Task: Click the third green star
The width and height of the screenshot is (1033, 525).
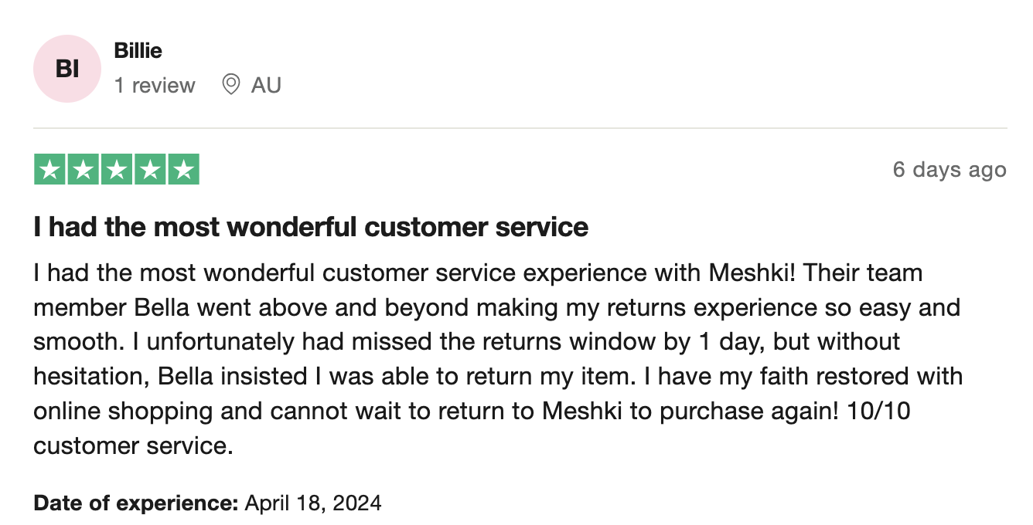Action: tap(117, 170)
